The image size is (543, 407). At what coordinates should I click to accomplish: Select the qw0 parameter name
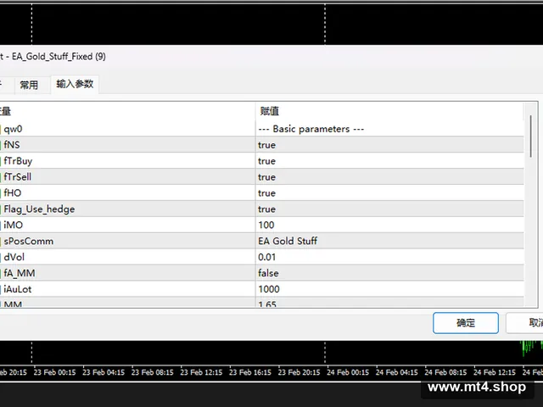pos(14,129)
